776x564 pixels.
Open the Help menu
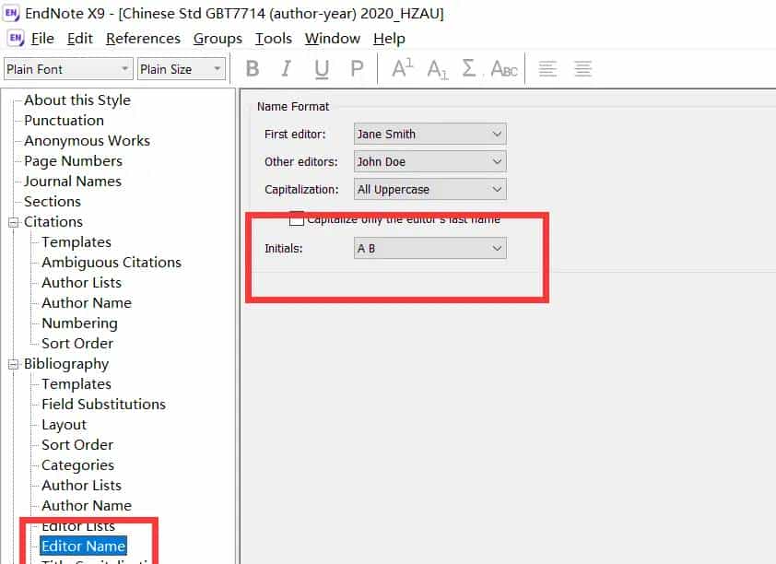[389, 38]
